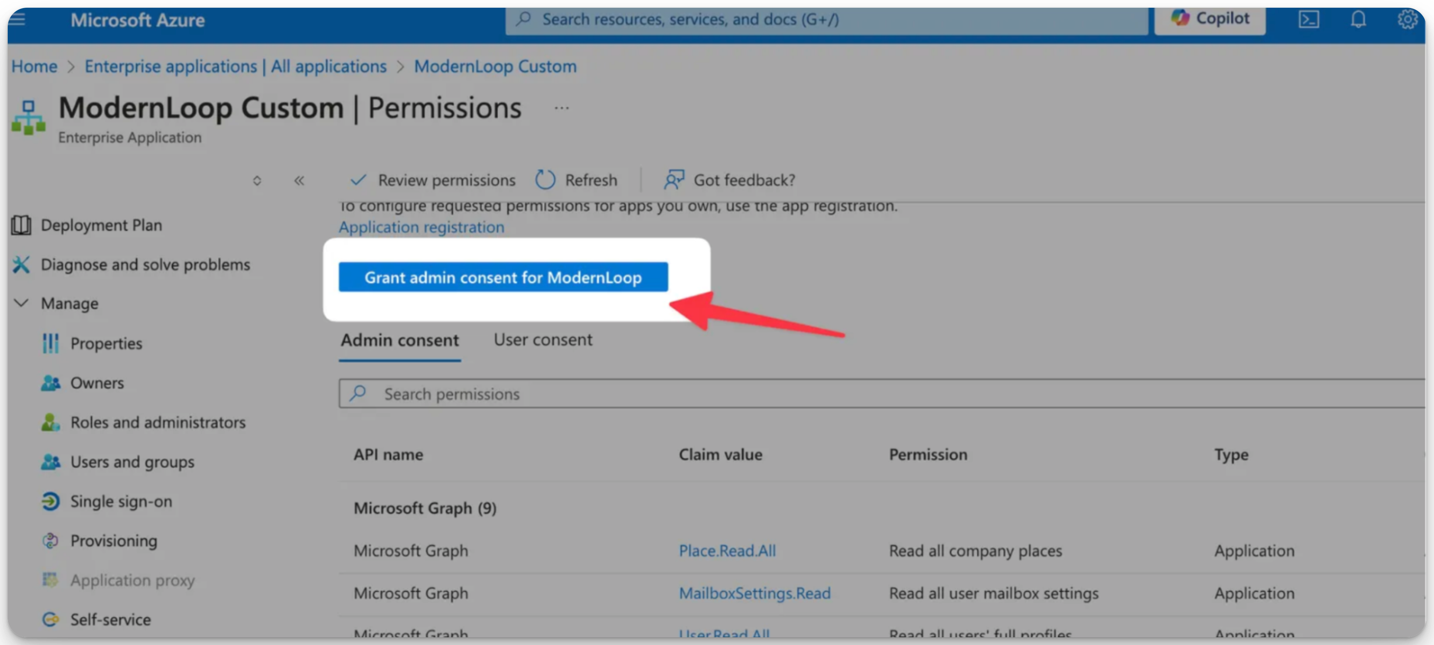Click the Self-service icon
1434x645 pixels.
tap(51, 620)
